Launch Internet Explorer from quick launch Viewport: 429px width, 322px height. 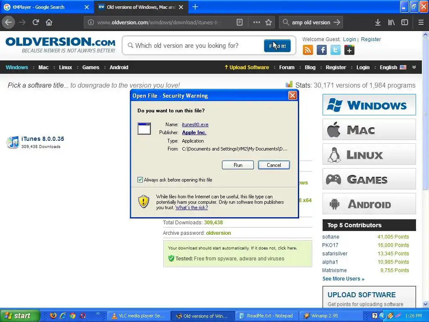tap(63, 316)
